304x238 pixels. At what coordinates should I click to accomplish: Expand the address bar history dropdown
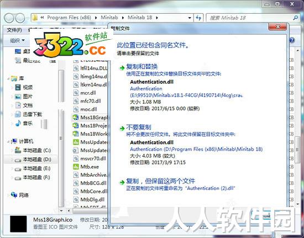[x=190, y=18]
